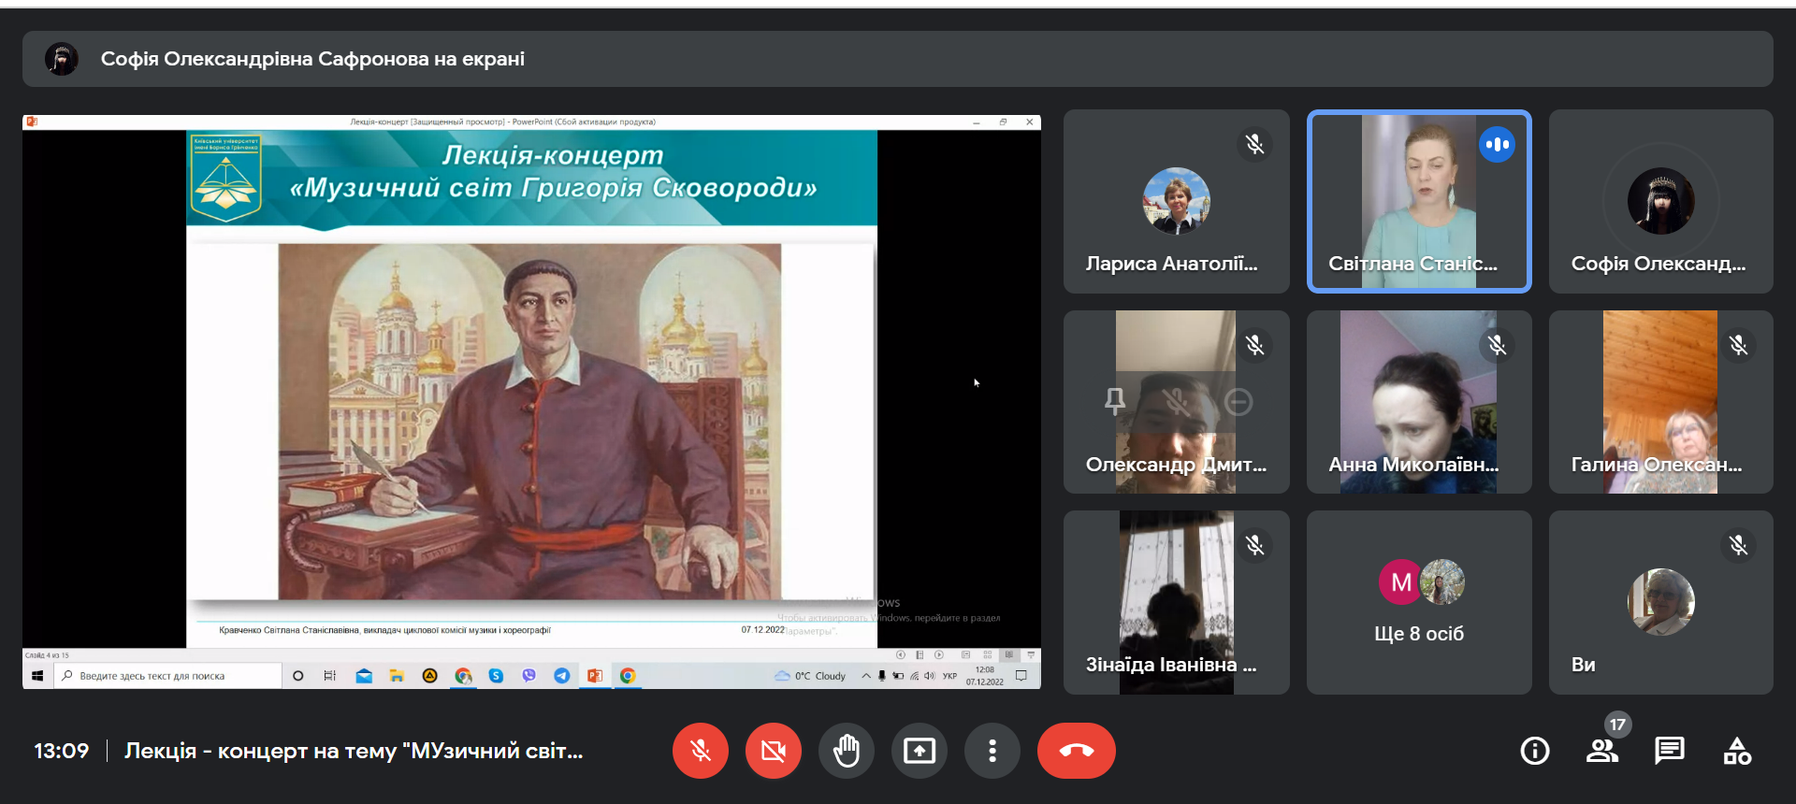The image size is (1796, 804).
Task: Toggle the microphone mute button
Action: coord(700,751)
